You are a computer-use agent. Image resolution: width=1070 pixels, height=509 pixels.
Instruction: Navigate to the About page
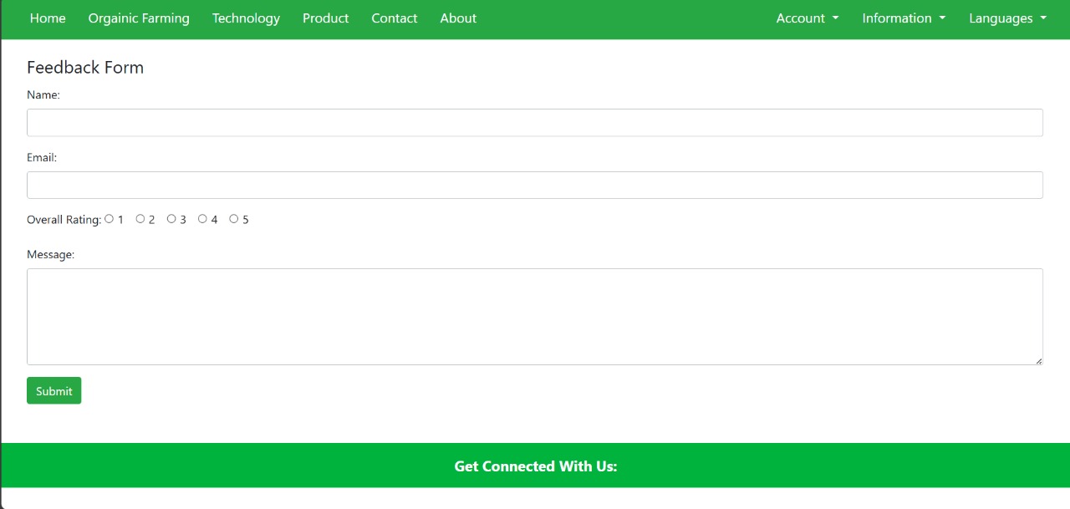coord(457,18)
